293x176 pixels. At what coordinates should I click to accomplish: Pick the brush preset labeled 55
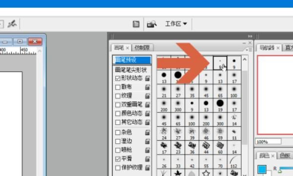(206, 162)
